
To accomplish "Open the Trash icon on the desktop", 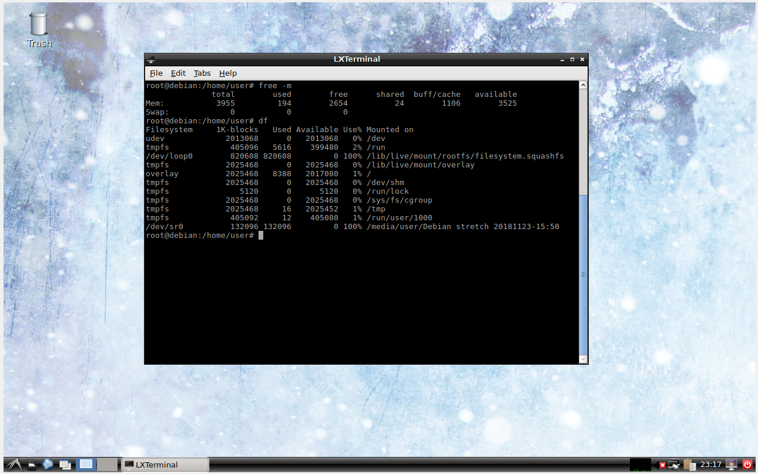I will 38,29.
